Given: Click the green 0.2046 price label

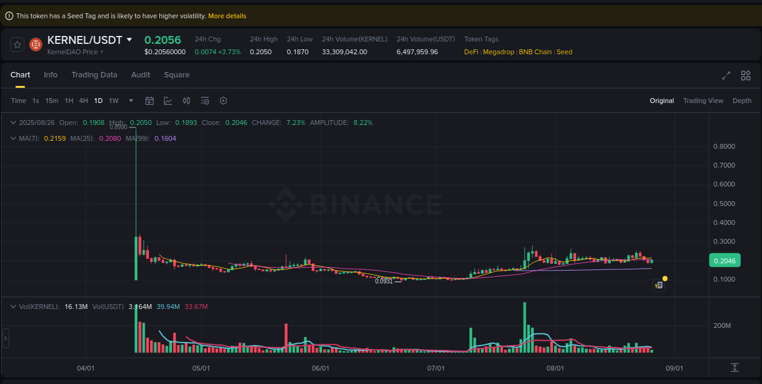Looking at the screenshot, I should (x=724, y=260).
